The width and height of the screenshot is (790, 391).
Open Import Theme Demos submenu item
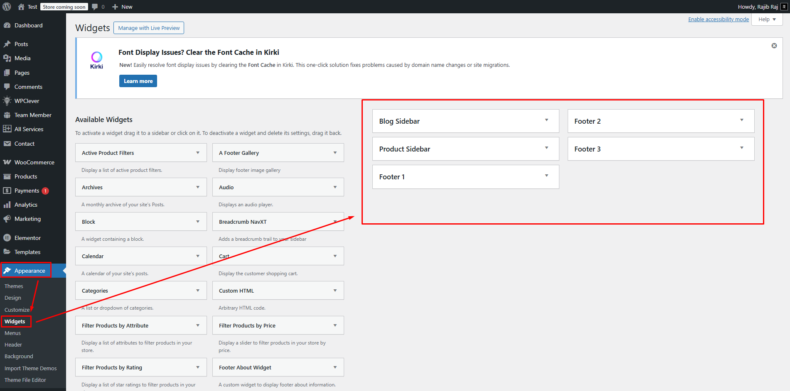click(30, 368)
